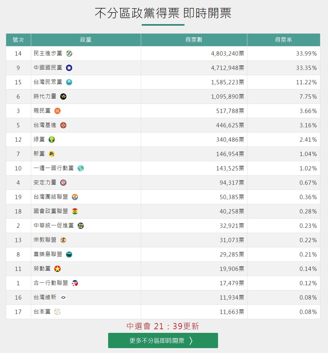Click the 時代力量 black and yellow logo
The height and width of the screenshot is (353, 328).
(x=63, y=96)
